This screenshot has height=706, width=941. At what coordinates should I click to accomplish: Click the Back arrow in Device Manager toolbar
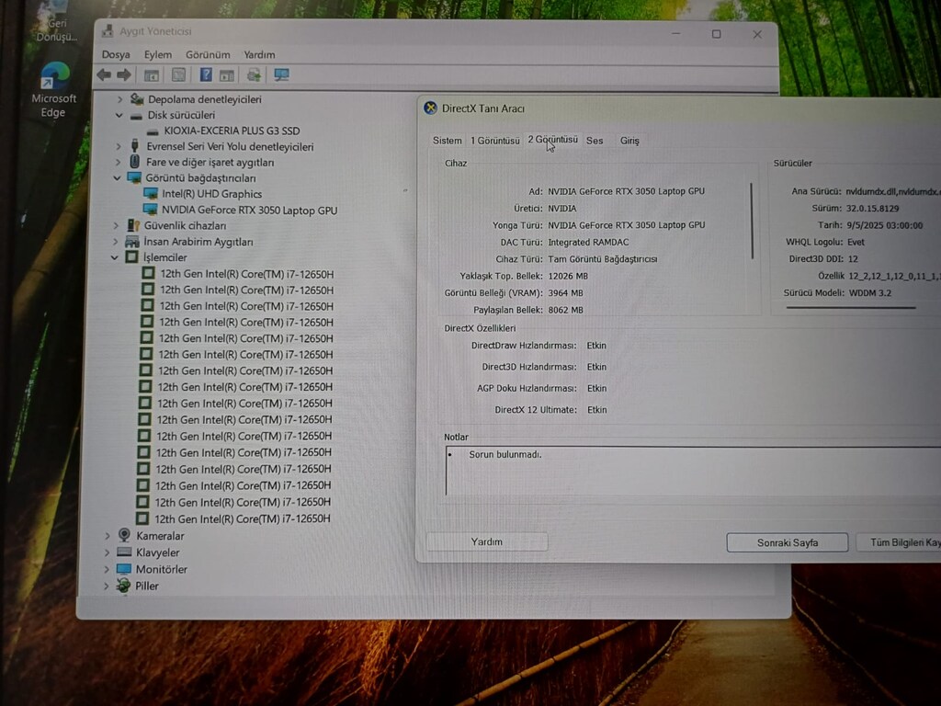coord(104,74)
